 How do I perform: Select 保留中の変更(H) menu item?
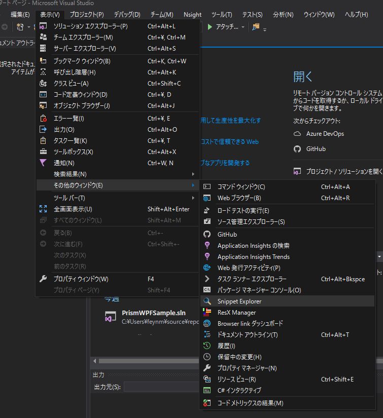[x=287, y=357]
